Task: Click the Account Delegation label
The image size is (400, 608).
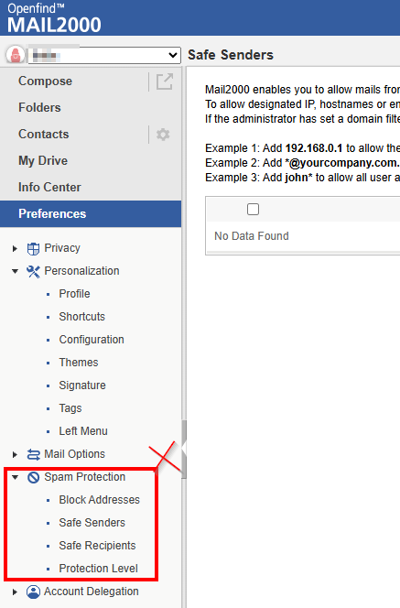Action: click(92, 592)
